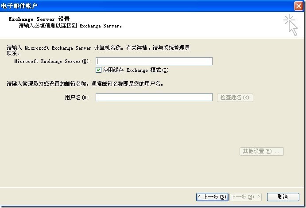Go back with 上一步 button

pos(212,197)
